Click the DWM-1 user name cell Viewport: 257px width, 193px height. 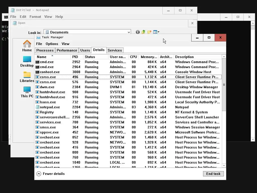116,87
